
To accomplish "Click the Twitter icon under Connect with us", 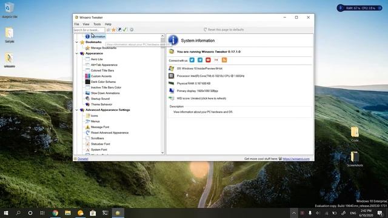I will [x=192, y=60].
